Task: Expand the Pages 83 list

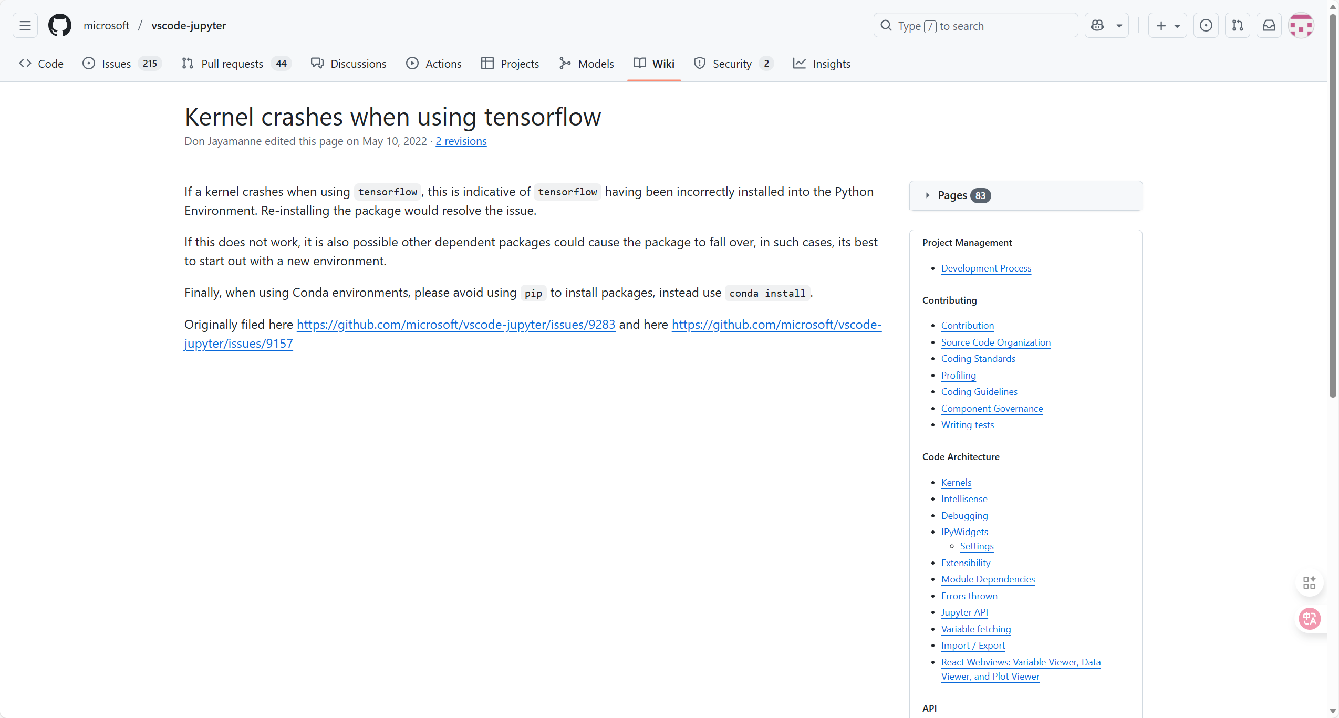Action: 952,195
